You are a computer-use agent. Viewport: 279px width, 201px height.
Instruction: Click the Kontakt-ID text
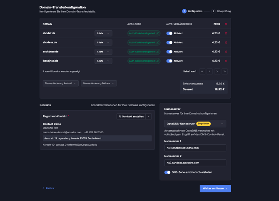pos(70,145)
